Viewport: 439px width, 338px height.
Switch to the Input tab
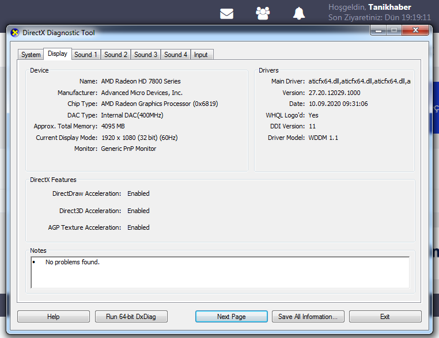click(201, 55)
